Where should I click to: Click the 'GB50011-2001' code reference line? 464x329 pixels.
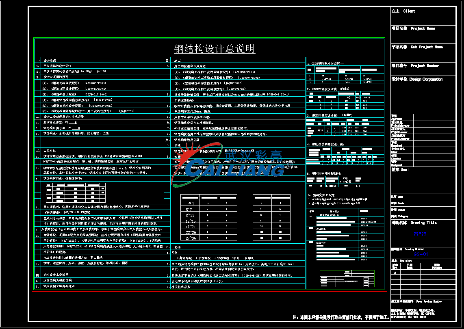74,89
